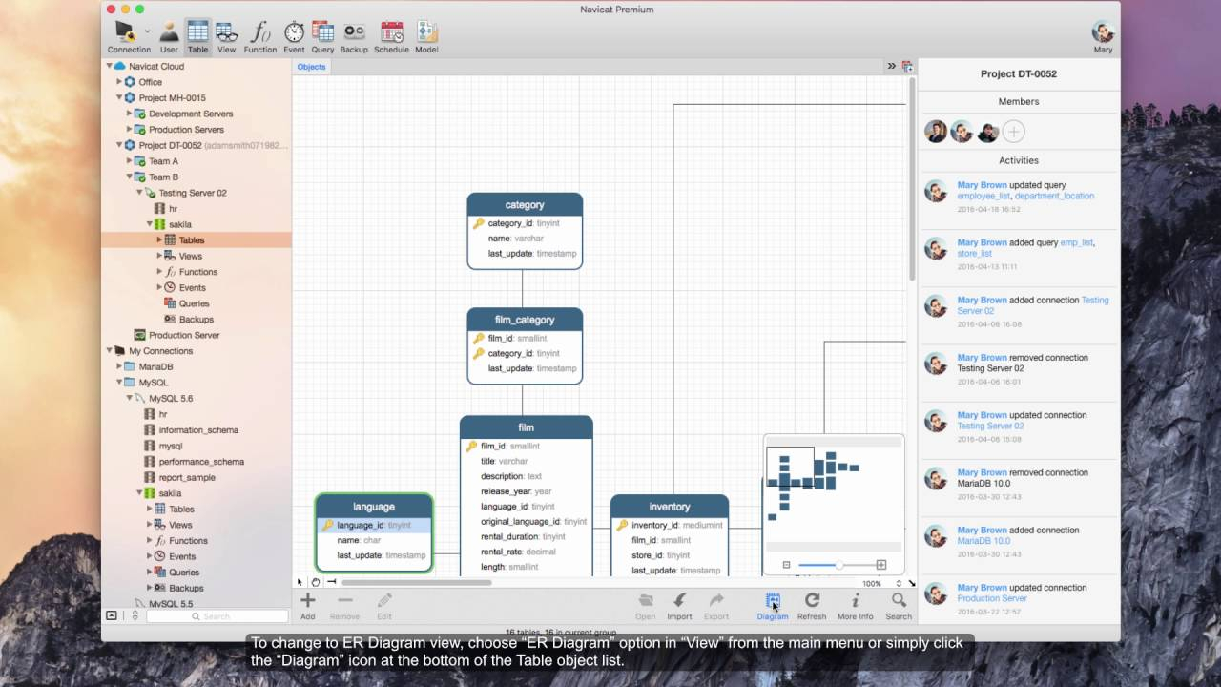Click the zoom-in plus icon in navigator
This screenshot has height=687, width=1221.
click(880, 565)
